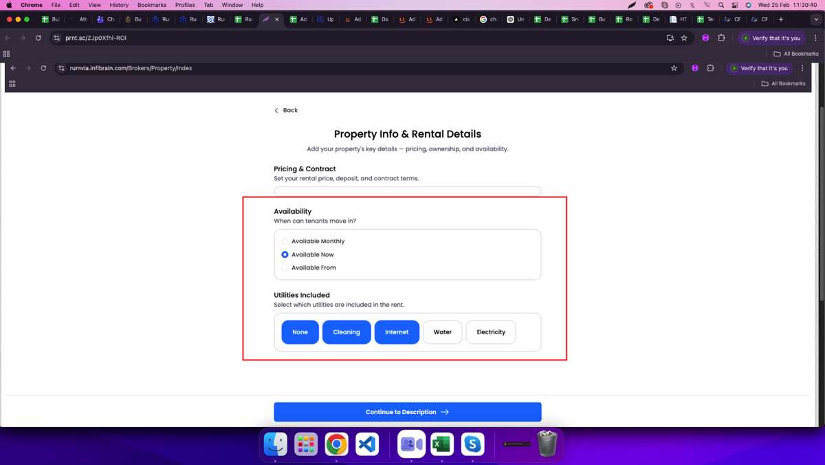
Task: Expand the All Bookmarks folder
Action: [x=796, y=54]
